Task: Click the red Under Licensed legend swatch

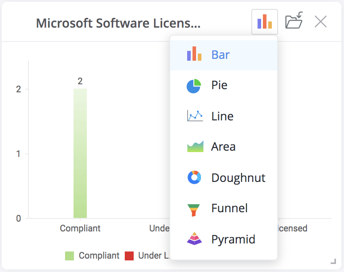Action: click(x=129, y=256)
